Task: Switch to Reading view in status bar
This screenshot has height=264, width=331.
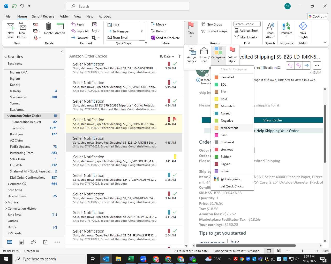Action: [x=279, y=251]
